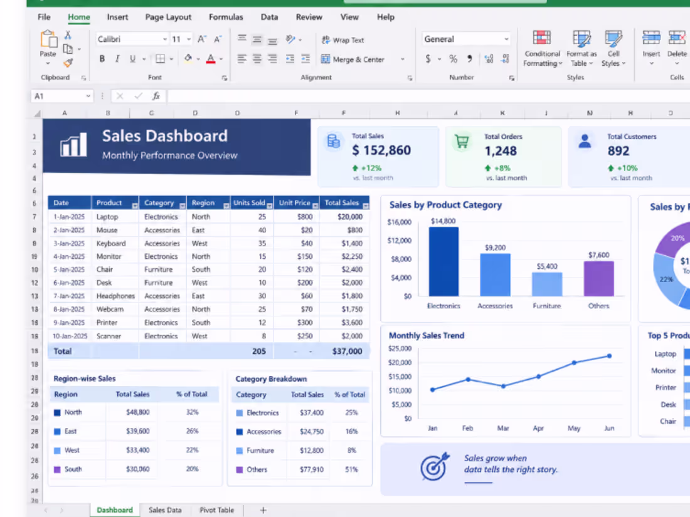The image size is (690, 517).
Task: Toggle Wrap Text
Action: (342, 40)
